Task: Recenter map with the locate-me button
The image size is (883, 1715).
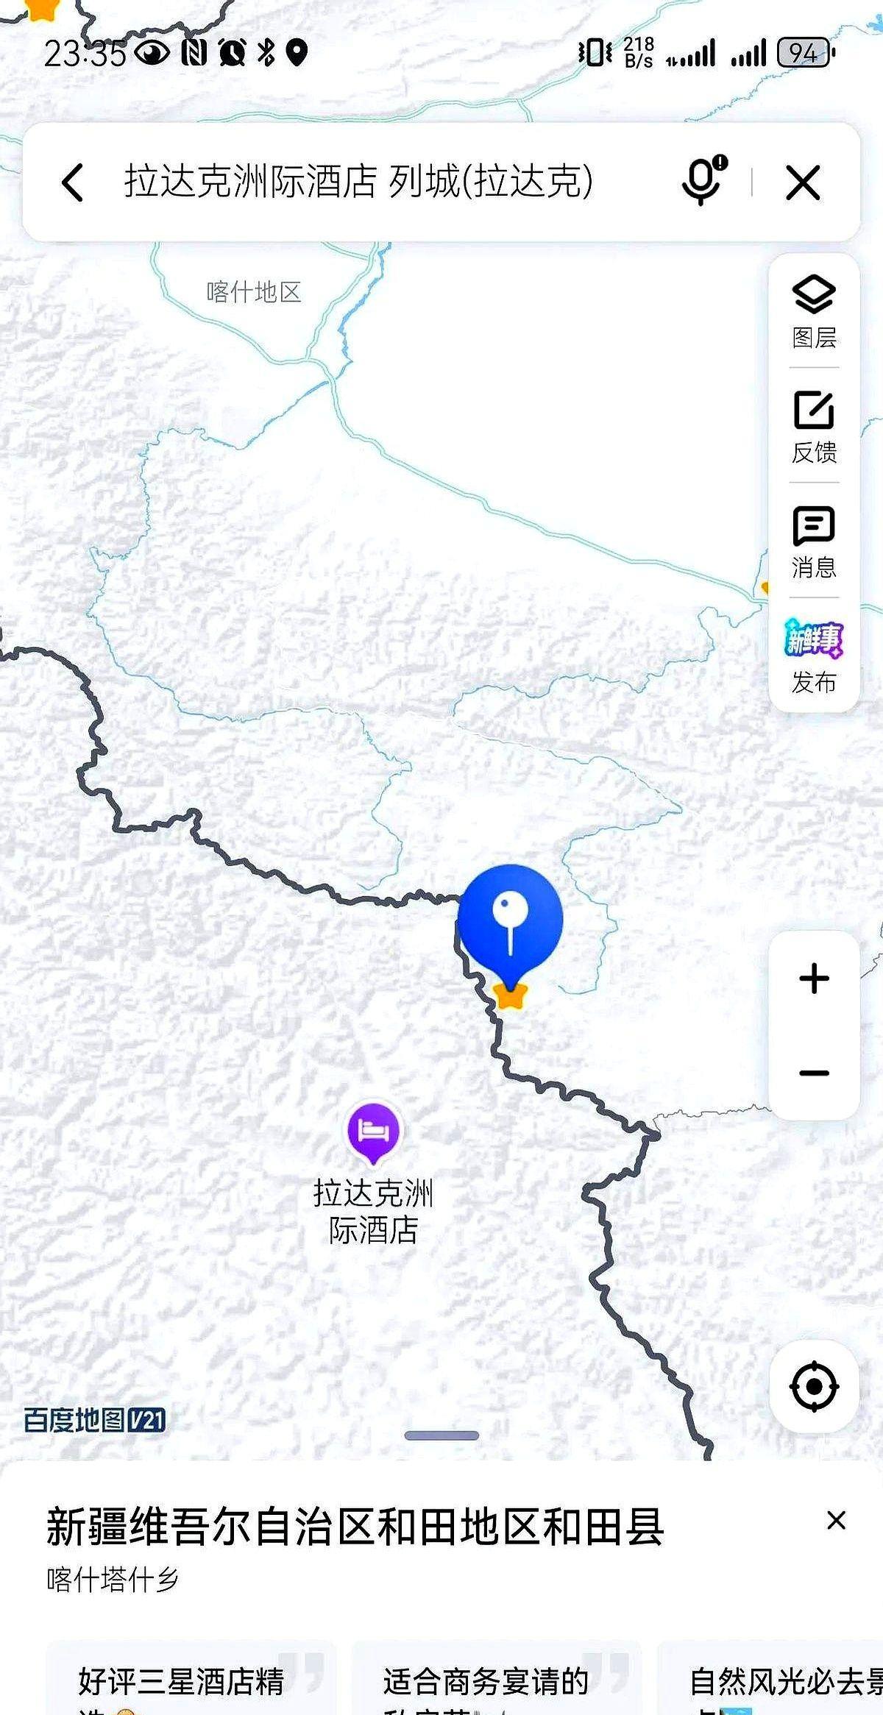Action: pos(814,1386)
